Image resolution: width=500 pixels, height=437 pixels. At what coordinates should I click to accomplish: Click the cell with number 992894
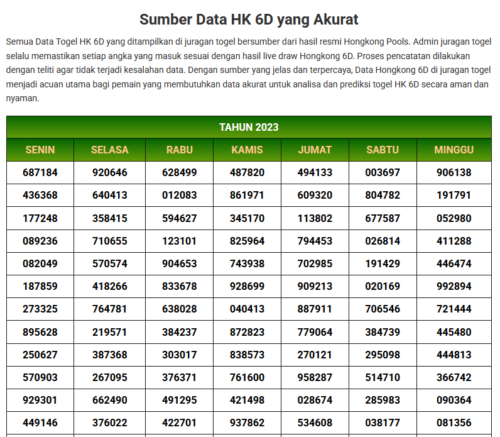[454, 286]
